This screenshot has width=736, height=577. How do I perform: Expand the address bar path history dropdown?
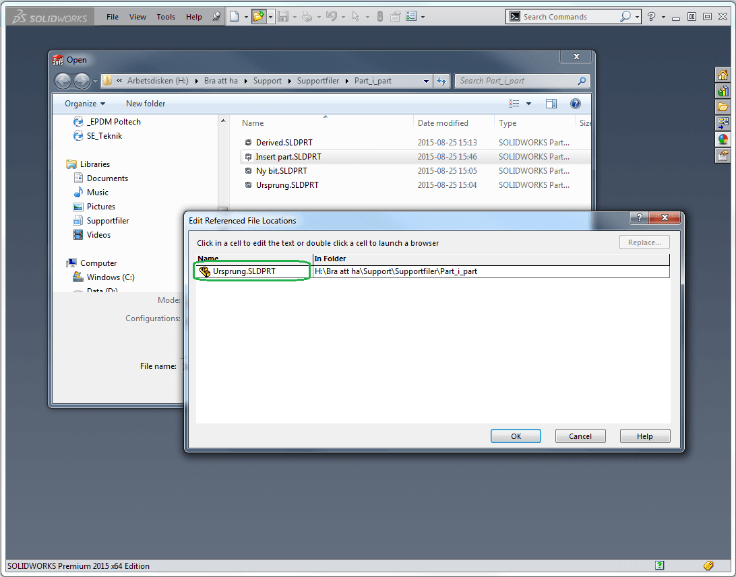426,81
